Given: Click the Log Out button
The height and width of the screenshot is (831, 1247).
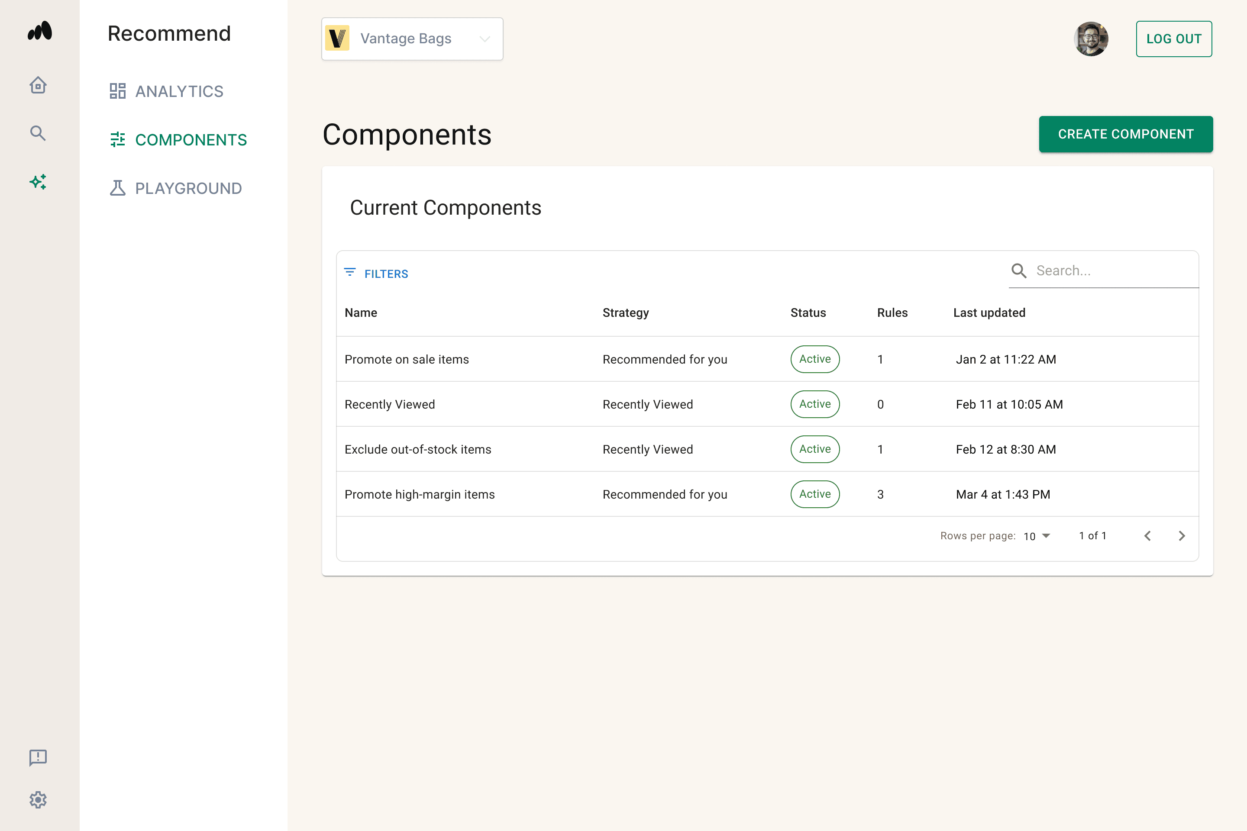Looking at the screenshot, I should [1173, 38].
